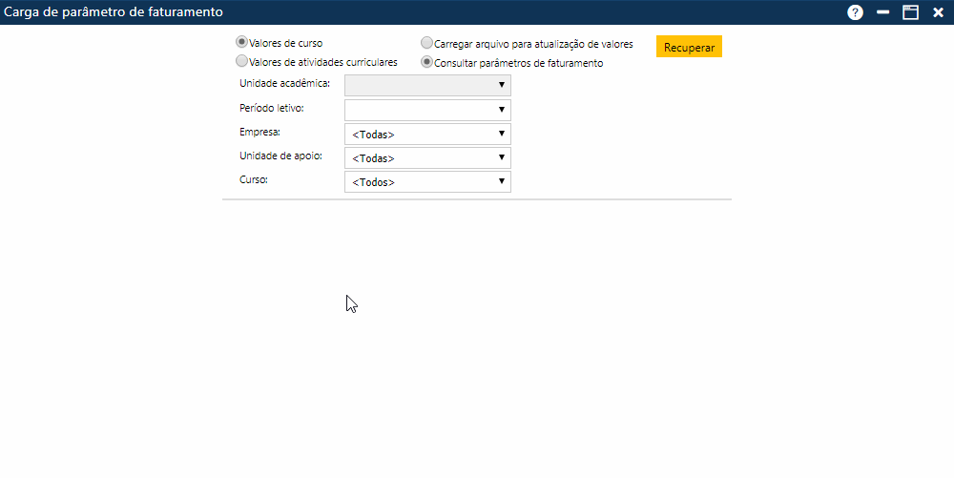Expand the Período letivo dropdown
954x478 pixels.
point(427,110)
